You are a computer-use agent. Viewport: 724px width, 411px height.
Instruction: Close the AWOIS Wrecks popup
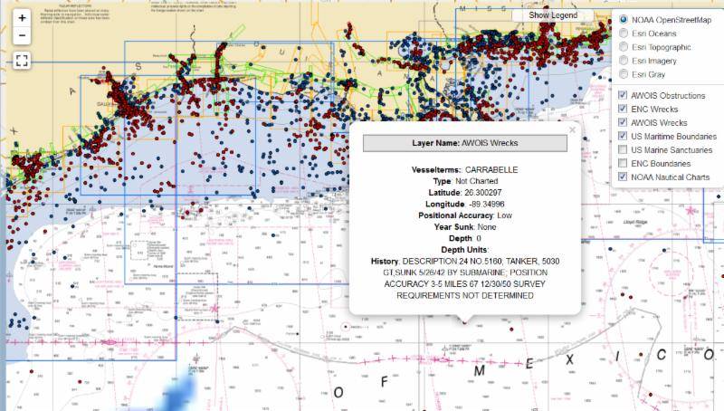572,129
